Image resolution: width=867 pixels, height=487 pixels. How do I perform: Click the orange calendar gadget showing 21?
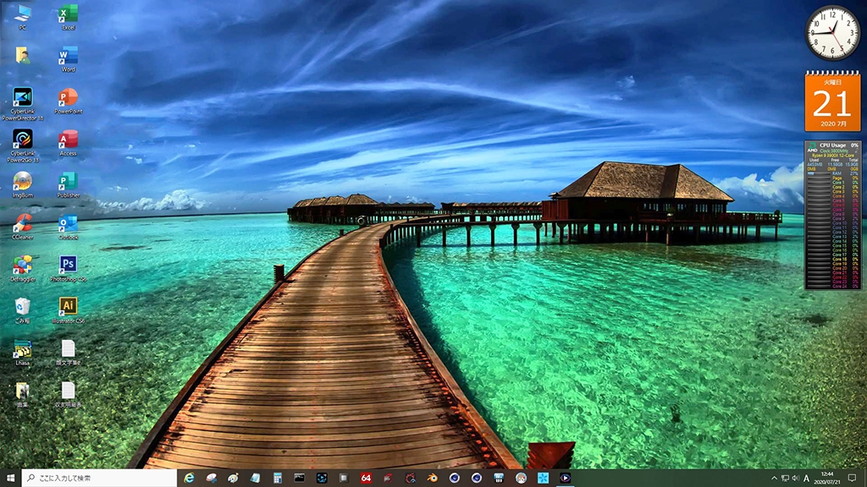click(x=833, y=101)
